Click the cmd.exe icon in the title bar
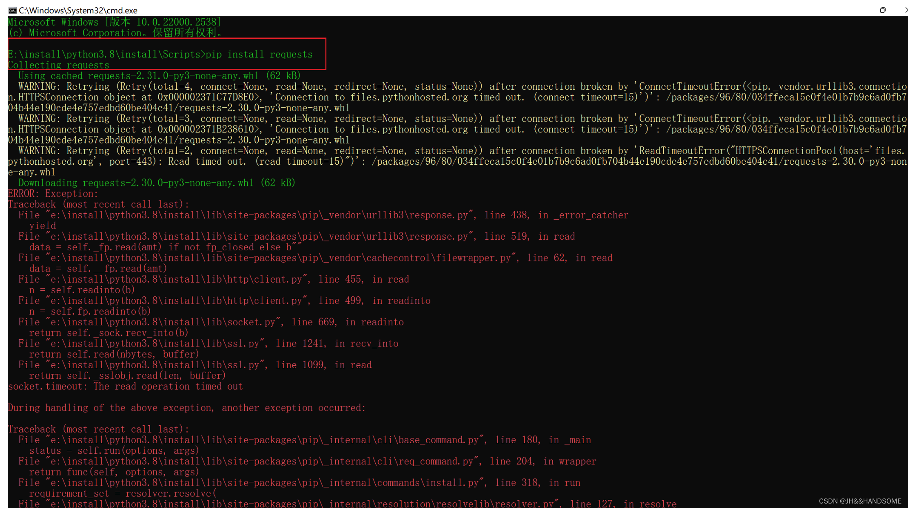Viewport: 908px width, 508px height. tap(12, 10)
